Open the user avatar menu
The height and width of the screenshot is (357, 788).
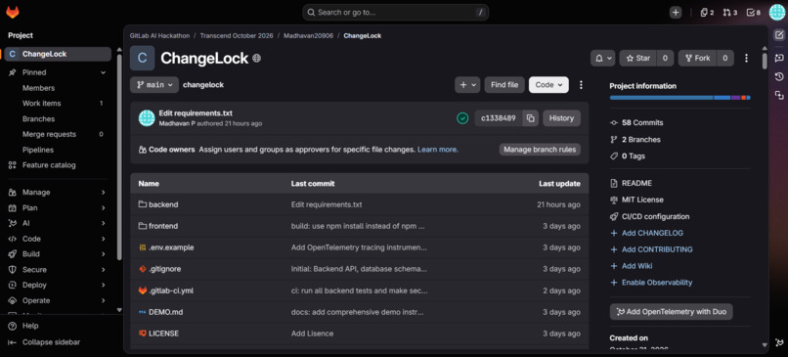[x=777, y=13]
